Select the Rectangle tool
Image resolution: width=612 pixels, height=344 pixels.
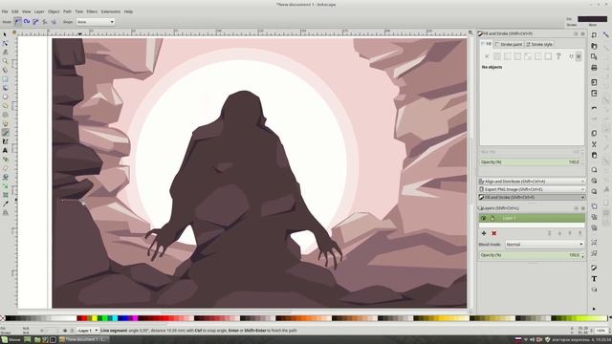pyautogui.click(x=5, y=79)
